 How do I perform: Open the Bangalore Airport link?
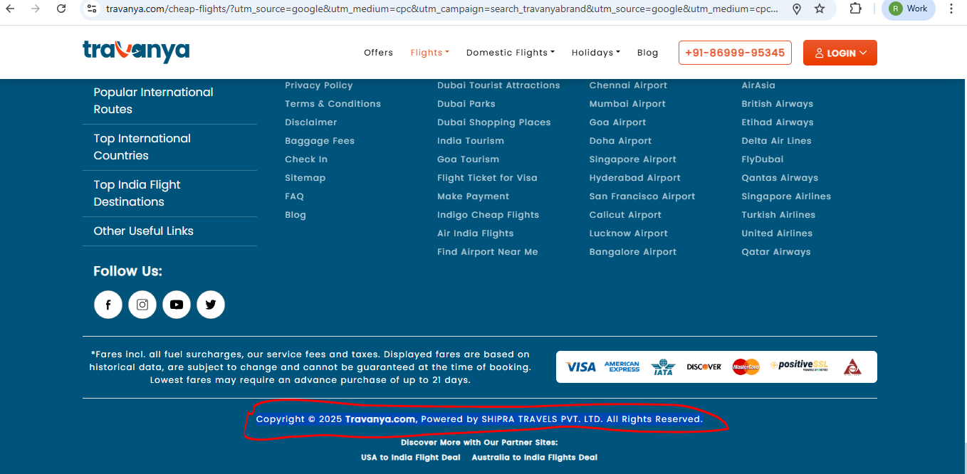(632, 252)
